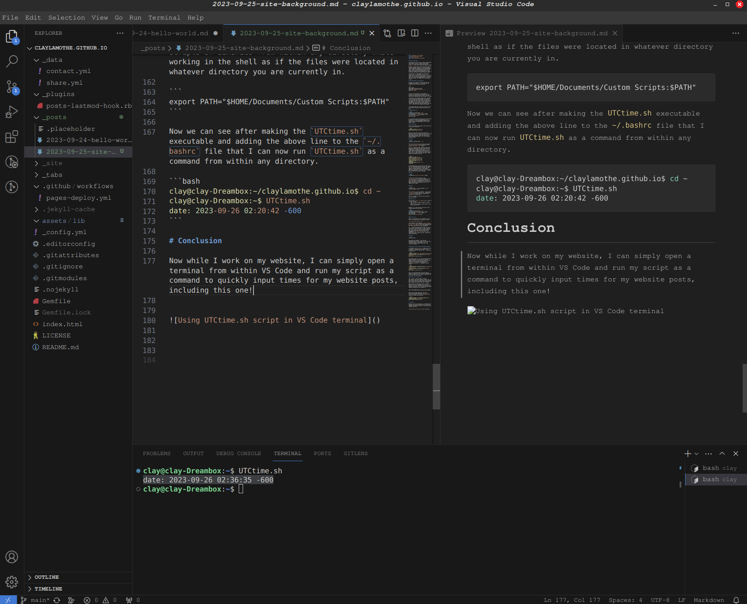Click the split editor right icon
Viewport: 747px width, 604px height.
(415, 33)
